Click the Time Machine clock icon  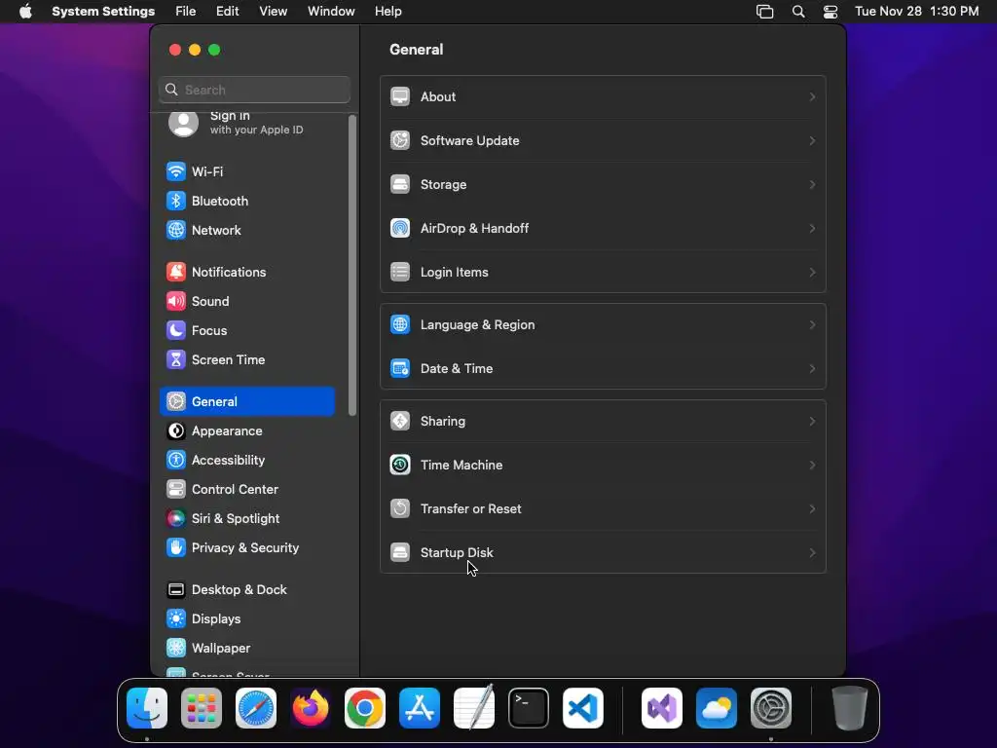(x=400, y=466)
